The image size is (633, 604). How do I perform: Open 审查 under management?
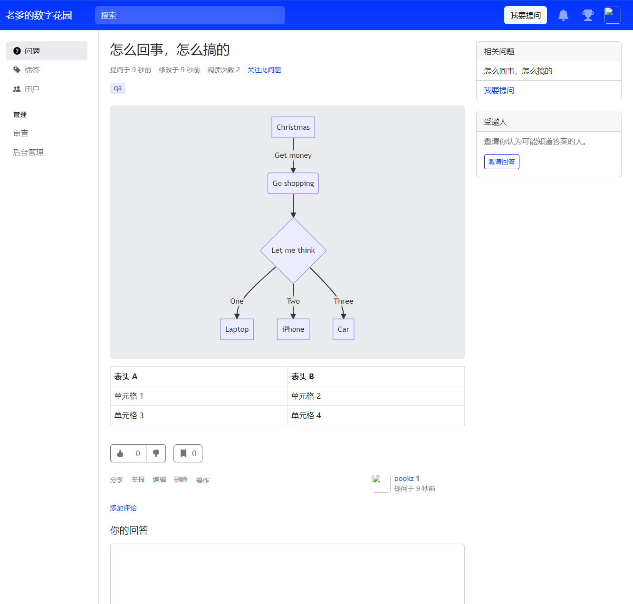tap(21, 134)
